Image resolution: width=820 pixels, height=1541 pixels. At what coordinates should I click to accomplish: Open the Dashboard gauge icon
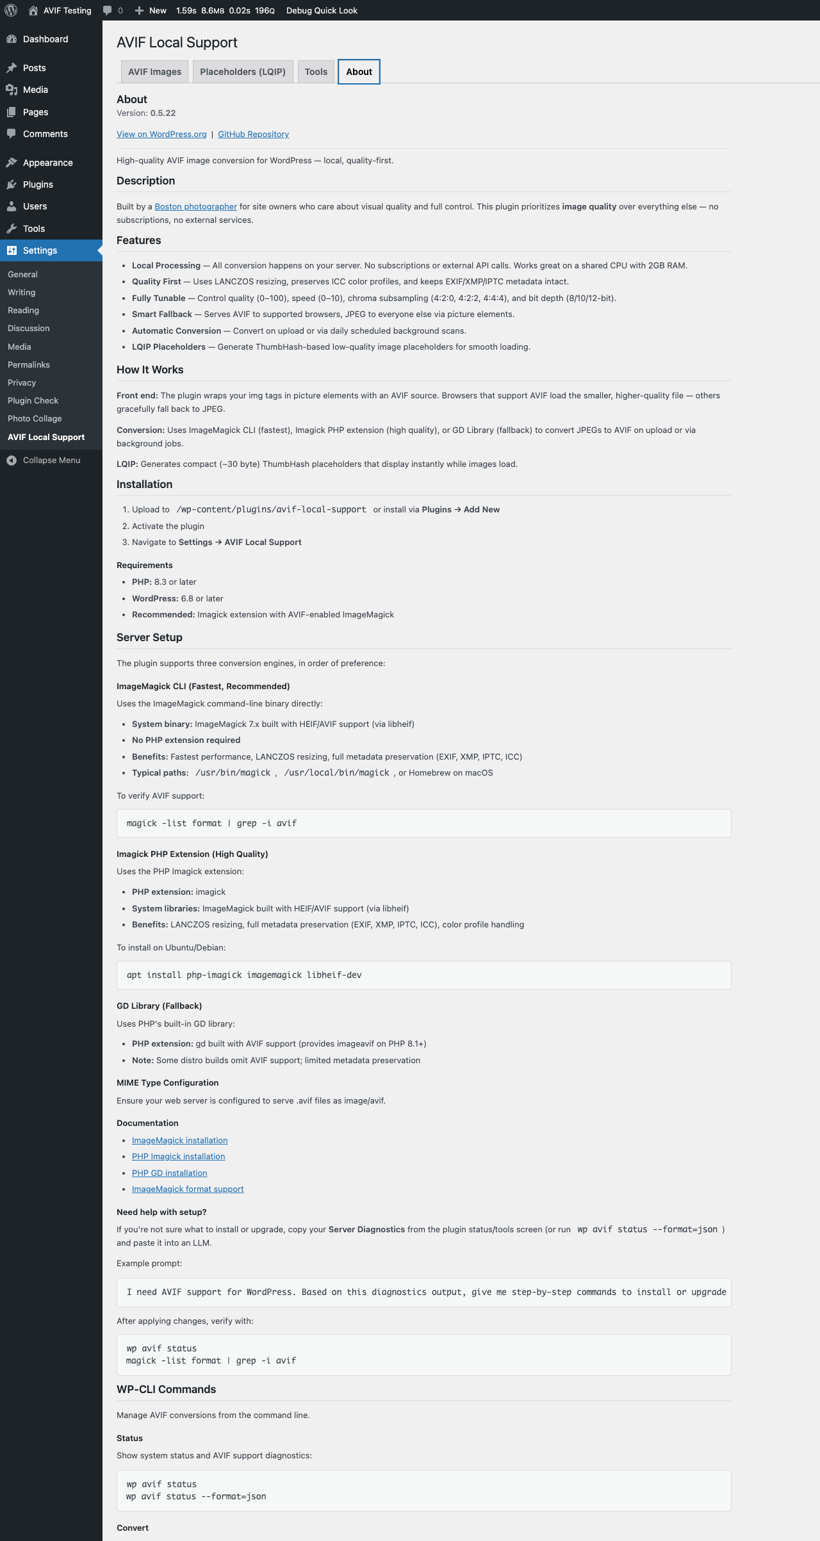[12, 39]
